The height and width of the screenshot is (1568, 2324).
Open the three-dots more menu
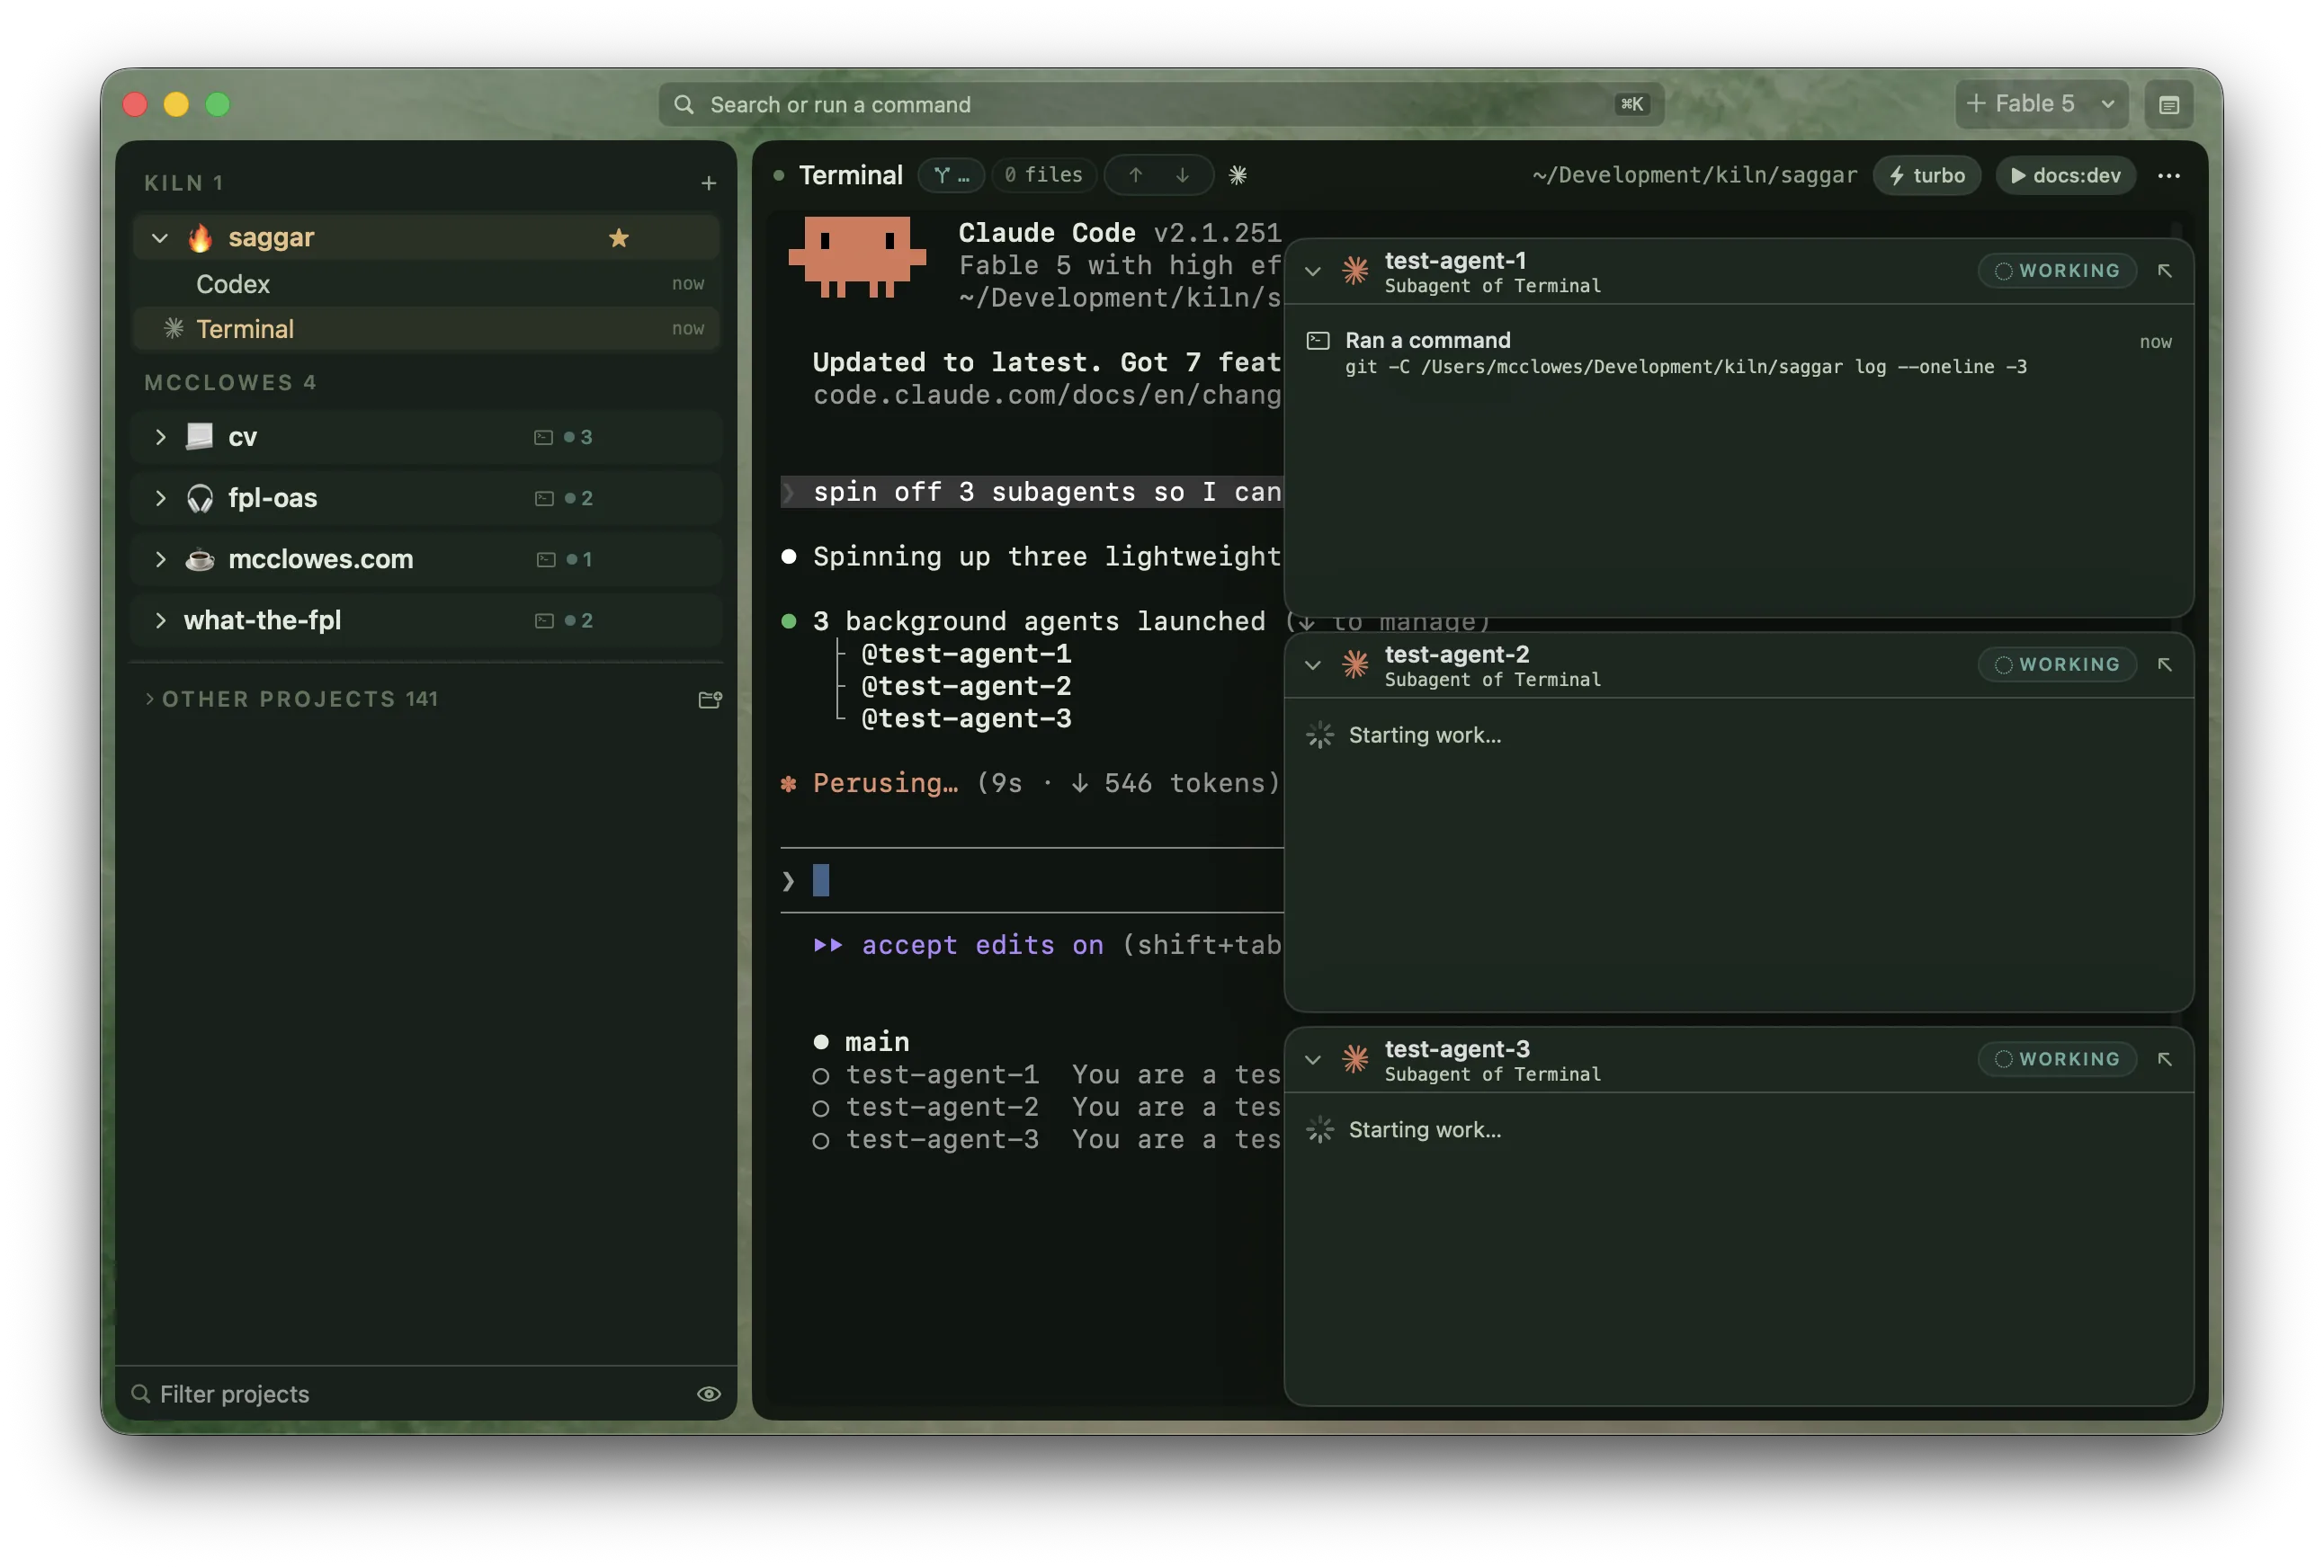coord(2168,176)
